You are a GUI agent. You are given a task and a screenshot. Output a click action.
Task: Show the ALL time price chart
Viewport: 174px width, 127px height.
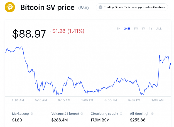[x=159, y=29]
